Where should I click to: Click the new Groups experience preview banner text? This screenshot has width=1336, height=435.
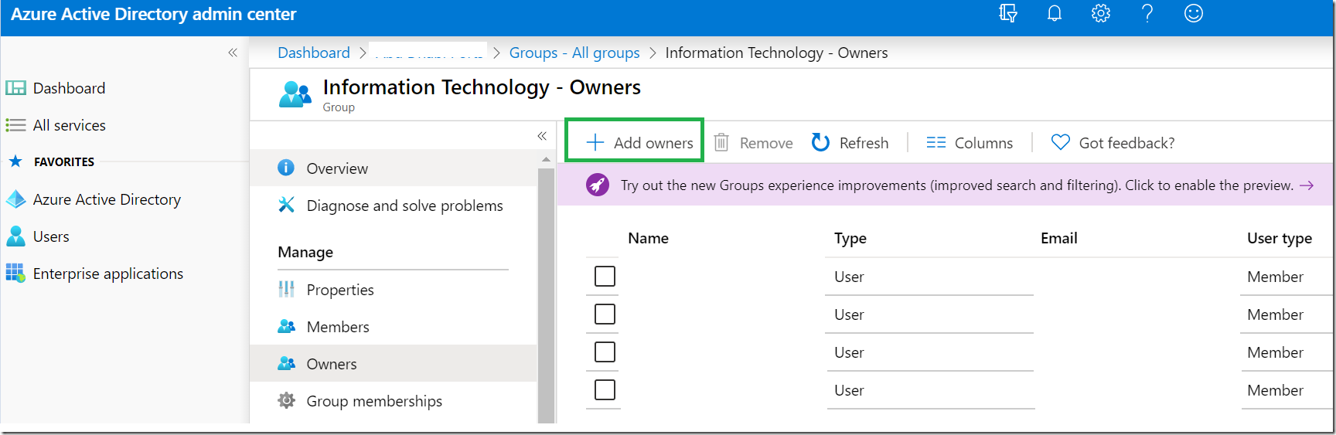(956, 185)
